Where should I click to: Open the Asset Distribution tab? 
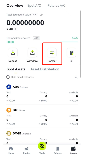[45, 69]
